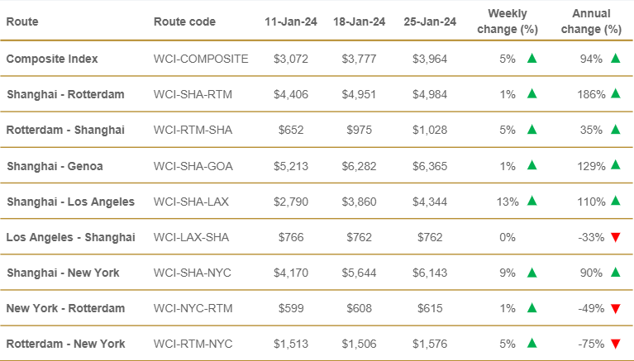Click the Annual change (%) header
This screenshot has width=634, height=361.
pyautogui.click(x=591, y=21)
